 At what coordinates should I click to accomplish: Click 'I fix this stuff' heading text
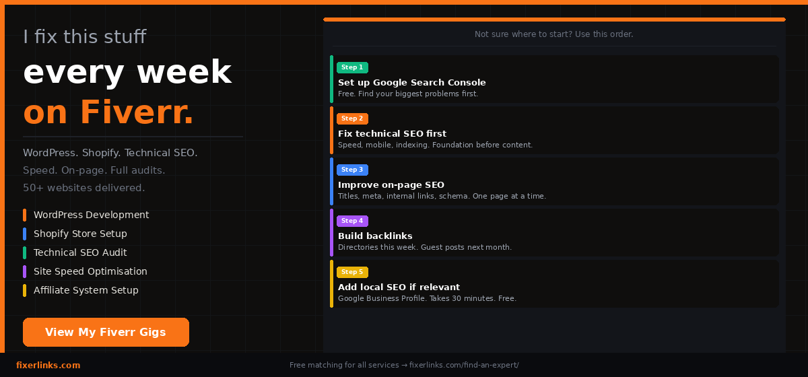pyautogui.click(x=84, y=36)
